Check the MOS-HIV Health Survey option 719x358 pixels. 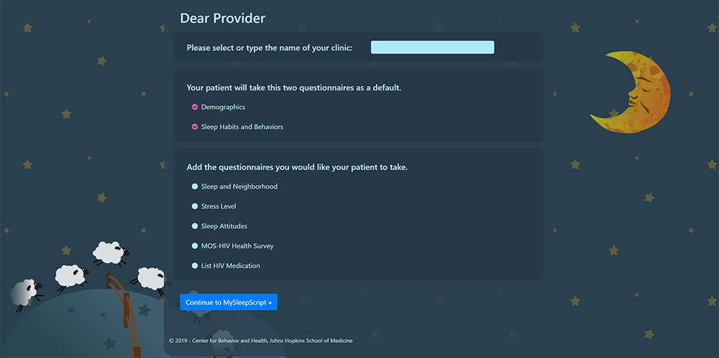click(195, 246)
